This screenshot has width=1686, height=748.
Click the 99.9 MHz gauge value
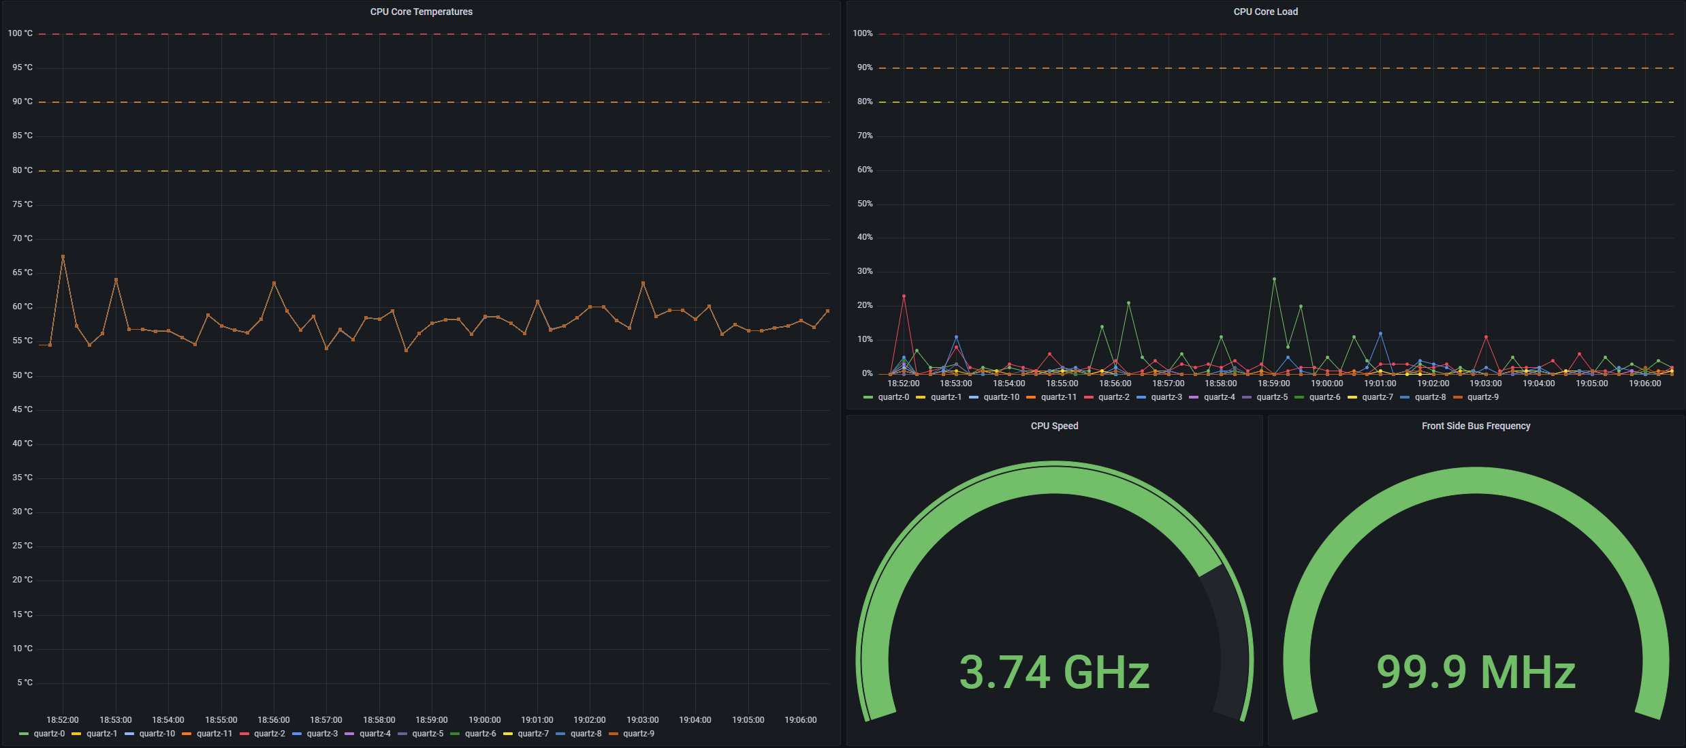1476,672
